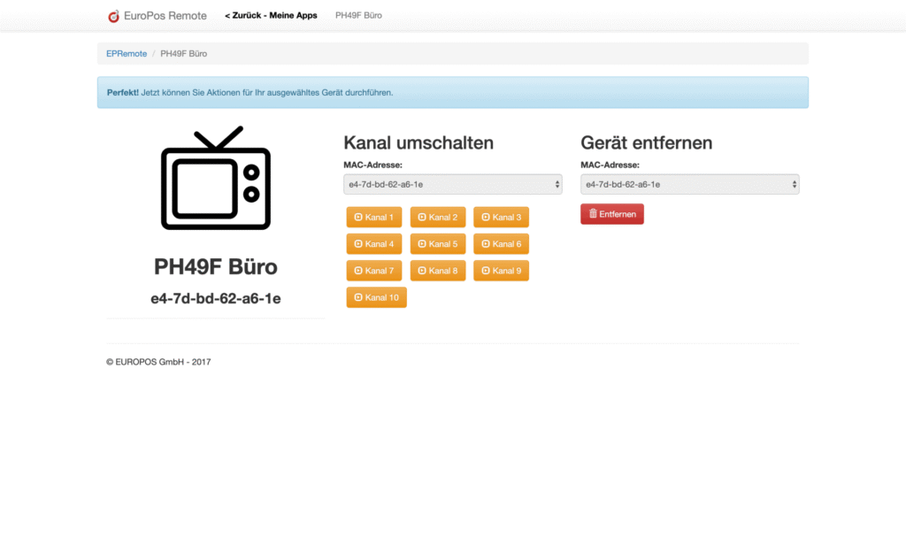Open the EPRemote breadcrumb link
The width and height of the screenshot is (906, 537).
click(x=127, y=54)
